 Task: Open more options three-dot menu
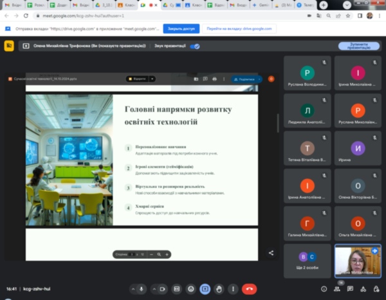234,289
